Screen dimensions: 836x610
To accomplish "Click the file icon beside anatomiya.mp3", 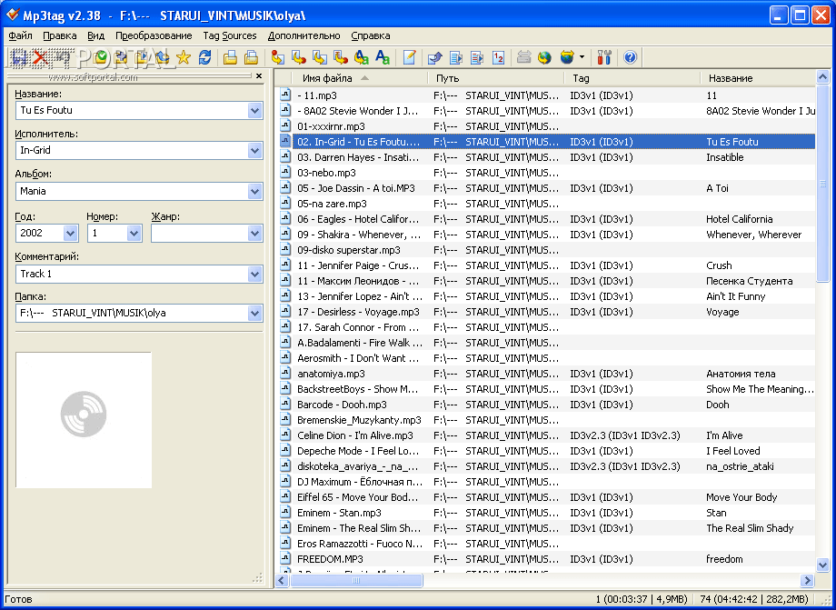I will point(285,374).
